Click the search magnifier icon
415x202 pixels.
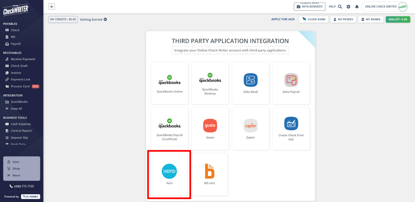[x=340, y=7]
